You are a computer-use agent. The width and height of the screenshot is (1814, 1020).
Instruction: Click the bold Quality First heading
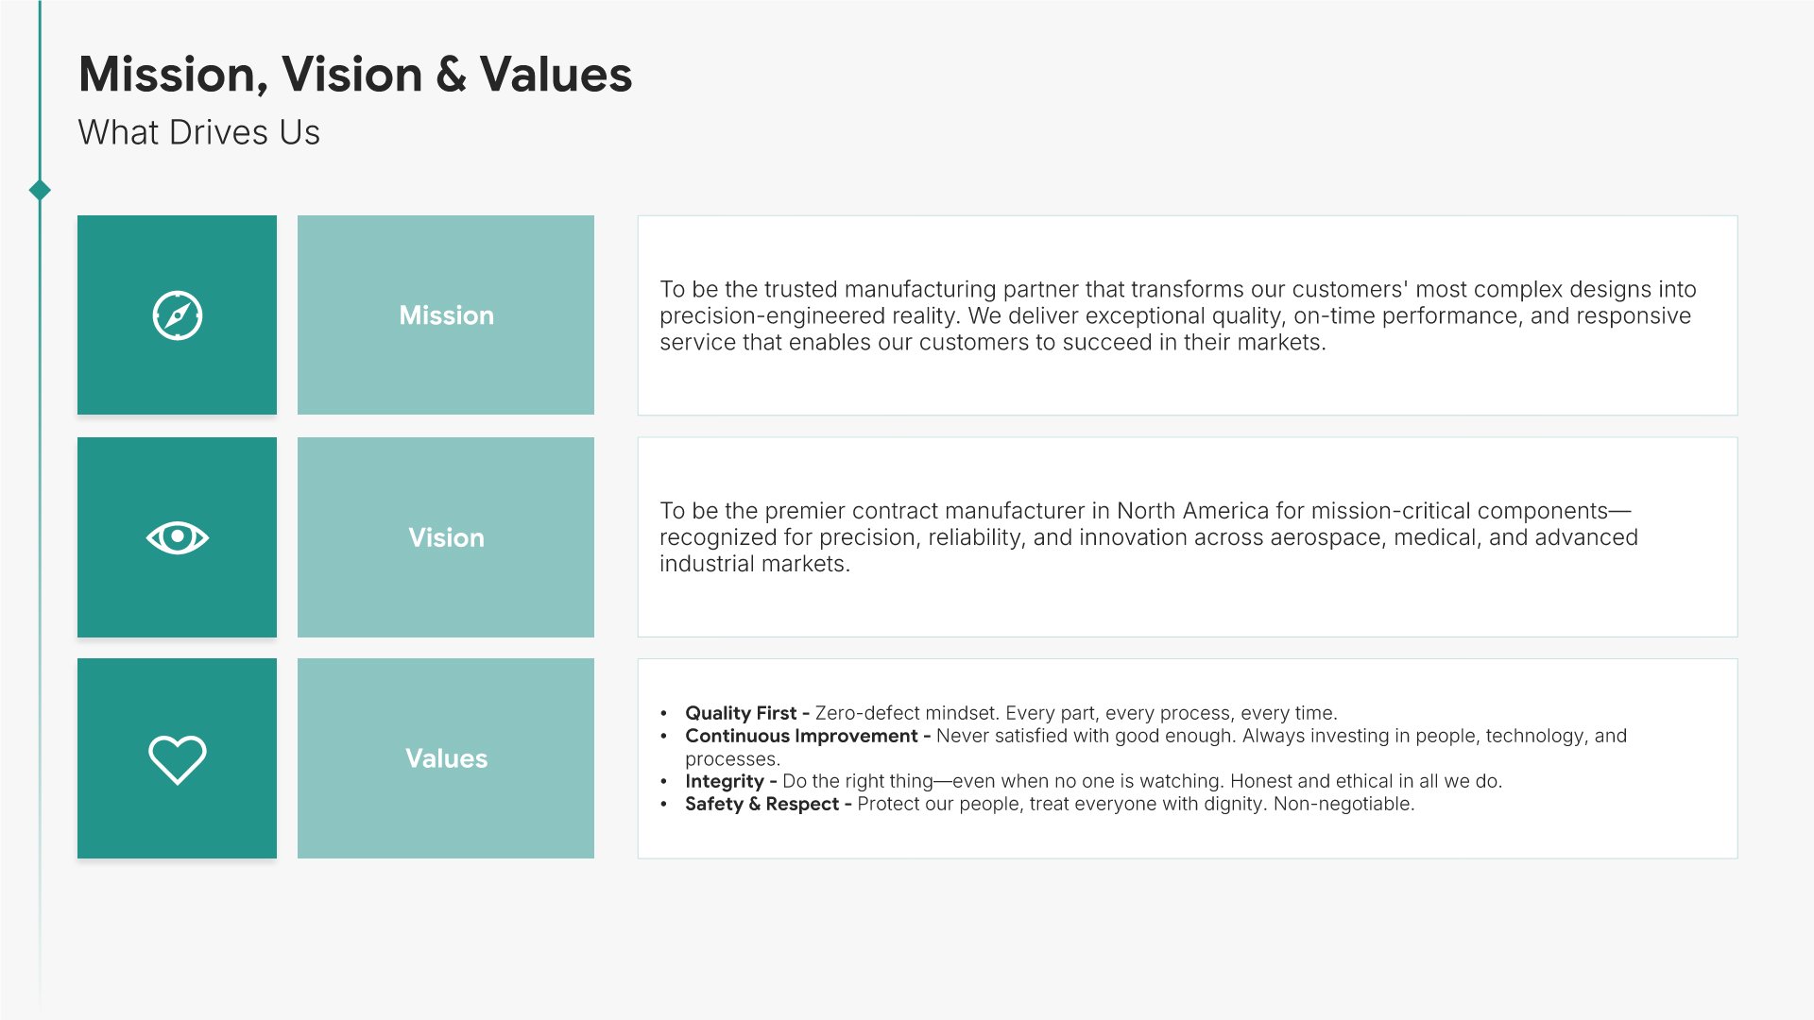point(741,713)
